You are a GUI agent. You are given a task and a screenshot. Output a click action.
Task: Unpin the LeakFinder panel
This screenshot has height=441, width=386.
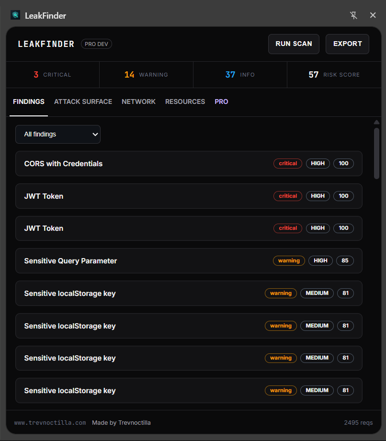point(353,15)
